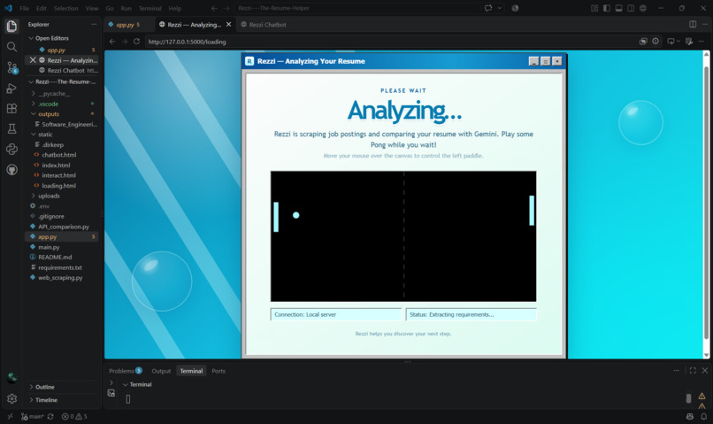Reload the browser preview page
713x424 pixels.
136,42
